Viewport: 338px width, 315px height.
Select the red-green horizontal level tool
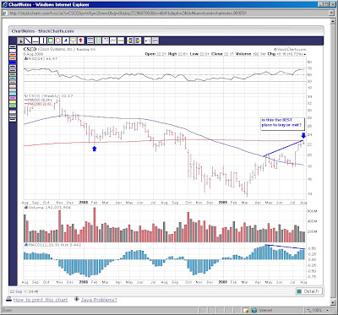point(121,41)
